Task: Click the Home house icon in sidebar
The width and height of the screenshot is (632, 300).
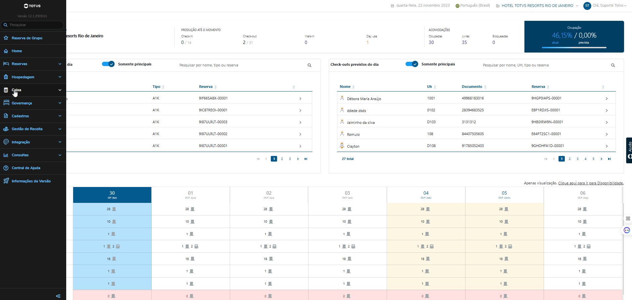Action: click(x=6, y=51)
